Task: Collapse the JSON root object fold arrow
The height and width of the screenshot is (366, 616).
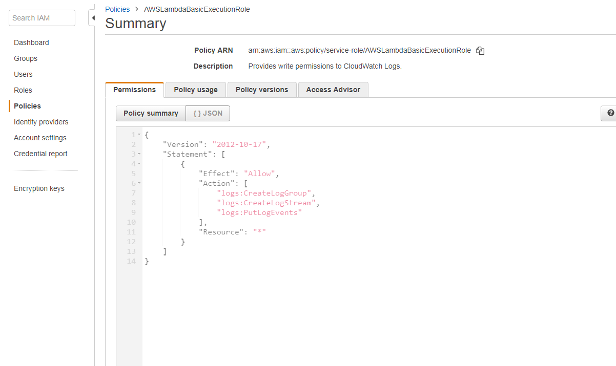Action: (139, 135)
